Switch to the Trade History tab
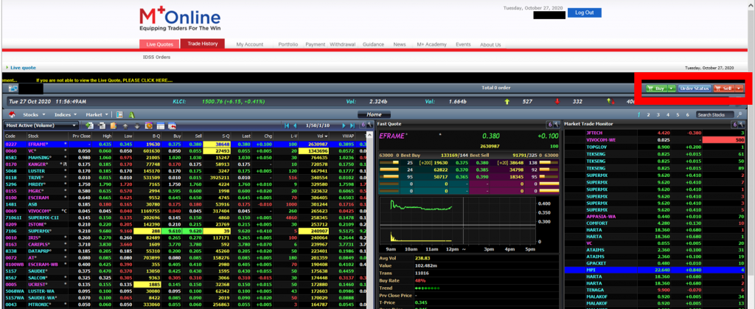This screenshot has height=309, width=755. (x=203, y=44)
